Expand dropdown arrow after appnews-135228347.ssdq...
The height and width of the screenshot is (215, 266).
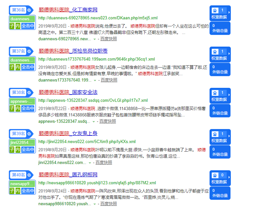(x=94, y=121)
